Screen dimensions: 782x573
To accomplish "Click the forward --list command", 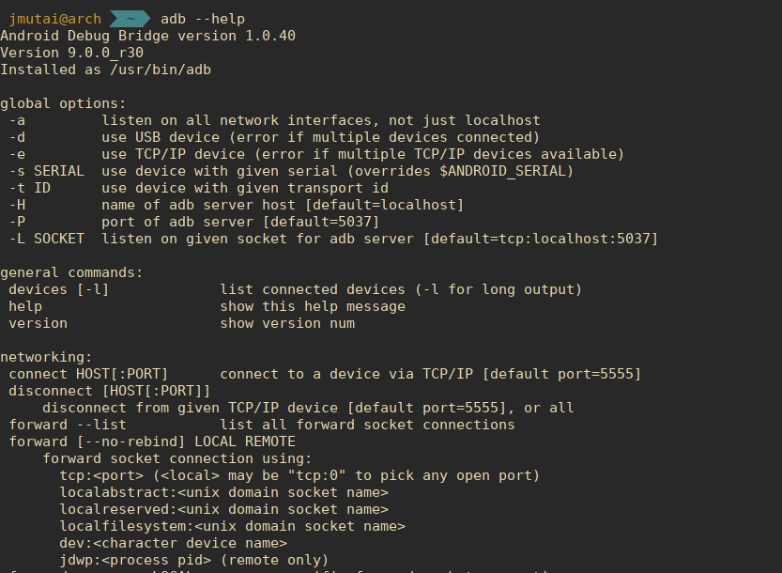I will click(x=68, y=425).
